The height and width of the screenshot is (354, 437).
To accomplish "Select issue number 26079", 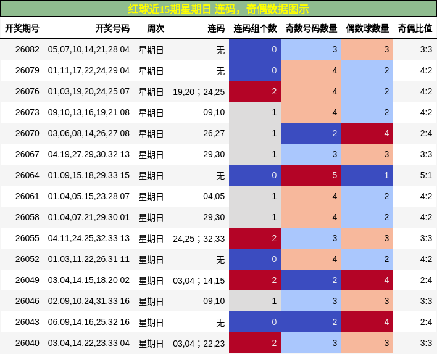I will pyautogui.click(x=27, y=70).
